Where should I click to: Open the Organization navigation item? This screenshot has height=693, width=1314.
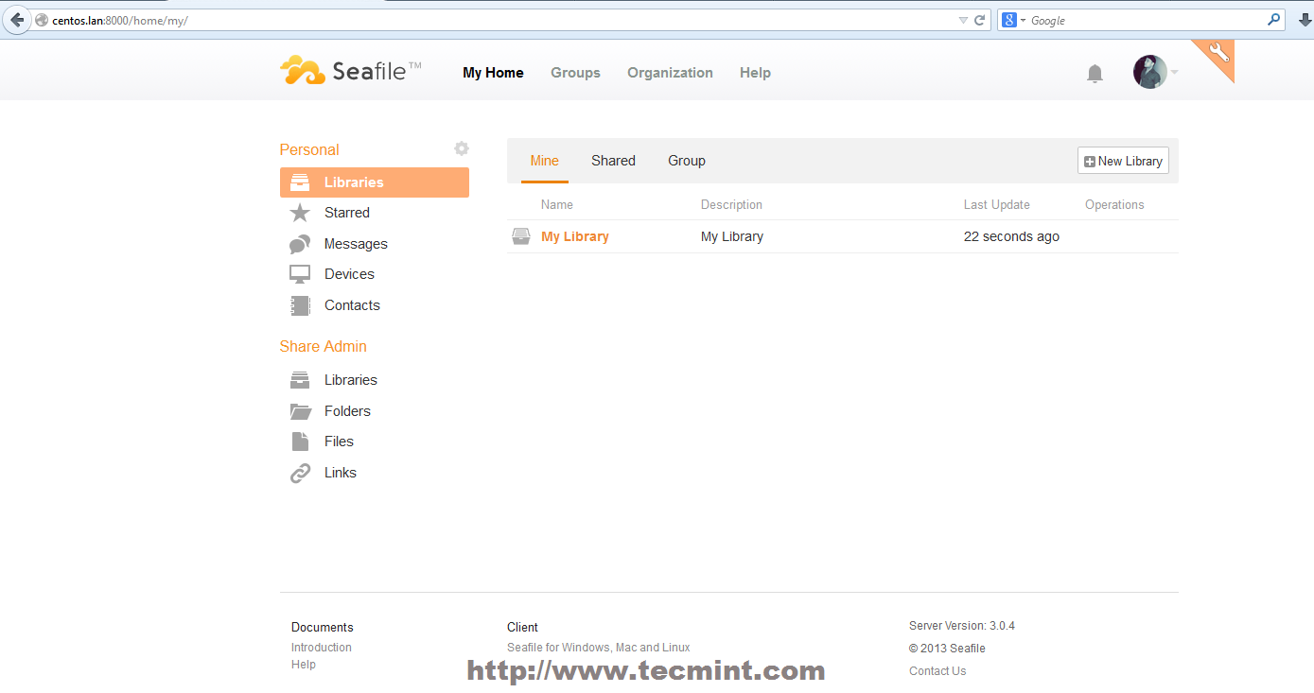(670, 73)
